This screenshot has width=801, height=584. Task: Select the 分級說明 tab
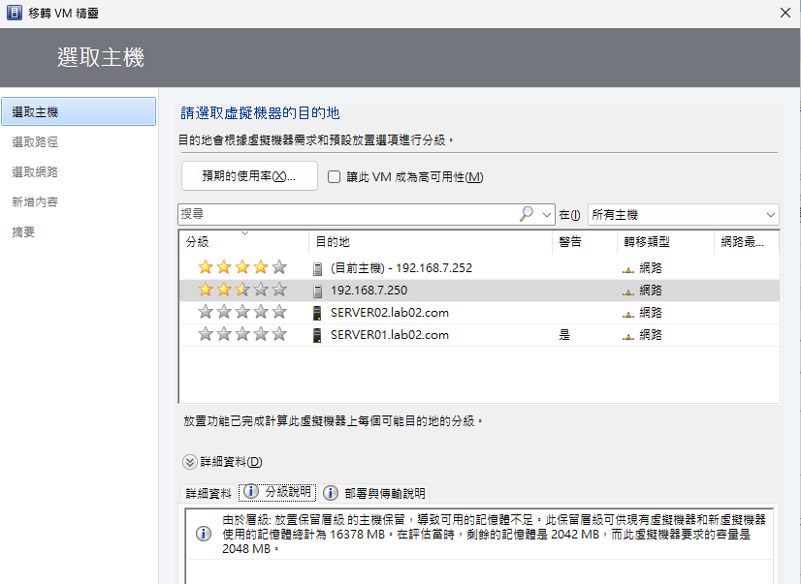coord(277,492)
